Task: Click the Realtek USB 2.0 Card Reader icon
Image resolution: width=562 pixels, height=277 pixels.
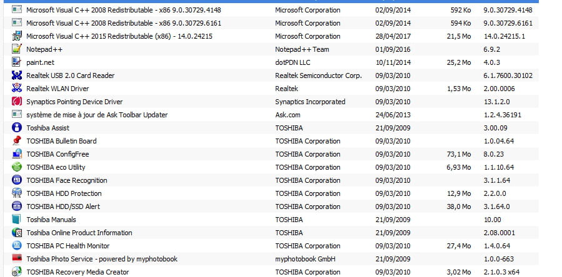Action: [x=16, y=75]
